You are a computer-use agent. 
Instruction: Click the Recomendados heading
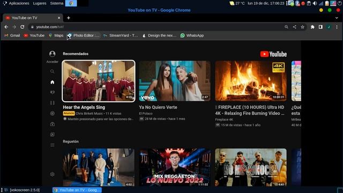click(76, 54)
